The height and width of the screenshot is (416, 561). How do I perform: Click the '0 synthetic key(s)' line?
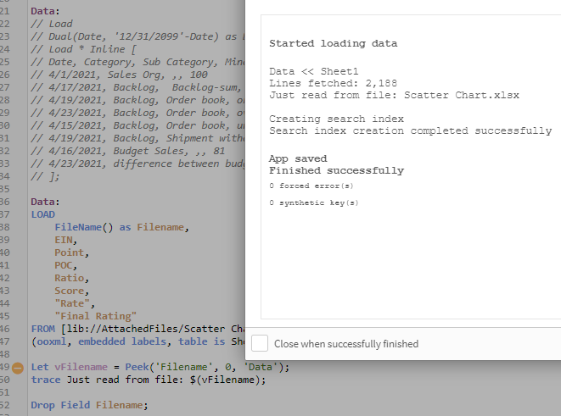314,202
